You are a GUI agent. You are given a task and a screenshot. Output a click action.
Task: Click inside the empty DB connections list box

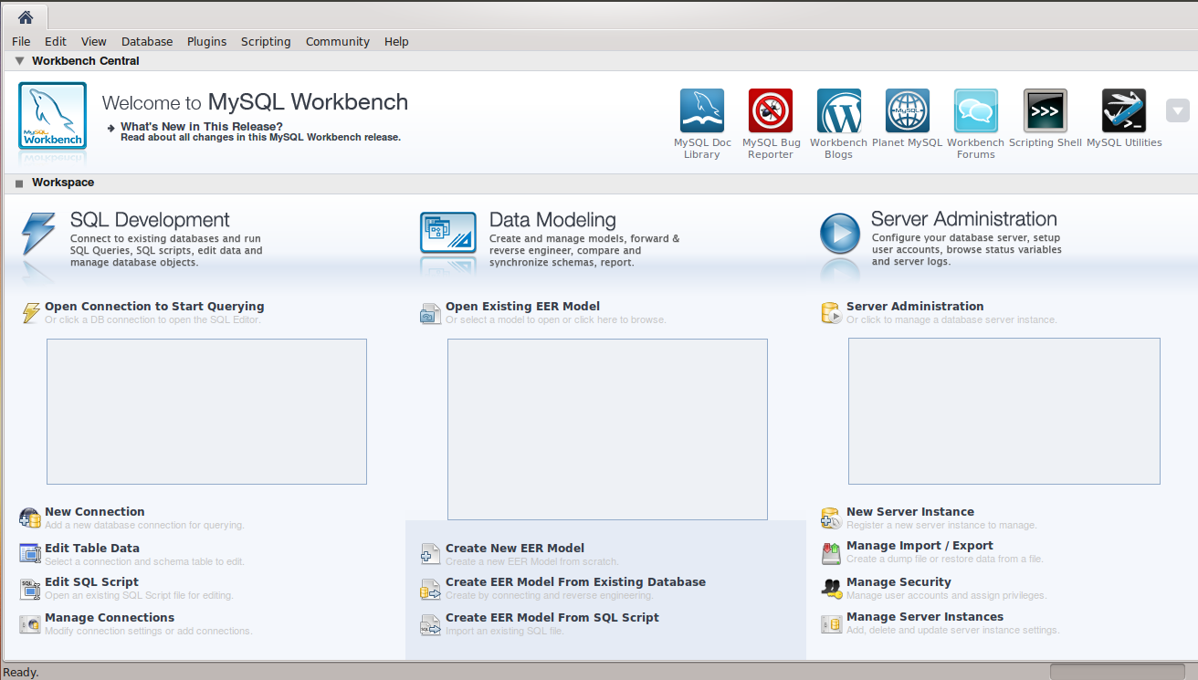pos(206,412)
